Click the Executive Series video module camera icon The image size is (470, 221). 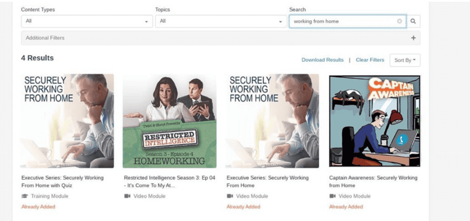pos(230,196)
